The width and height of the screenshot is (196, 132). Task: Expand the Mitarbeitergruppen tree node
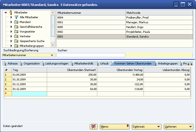coord(11,46)
